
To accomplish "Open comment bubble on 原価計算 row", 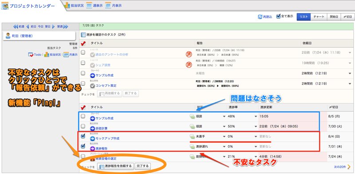I will [x=192, y=127].
